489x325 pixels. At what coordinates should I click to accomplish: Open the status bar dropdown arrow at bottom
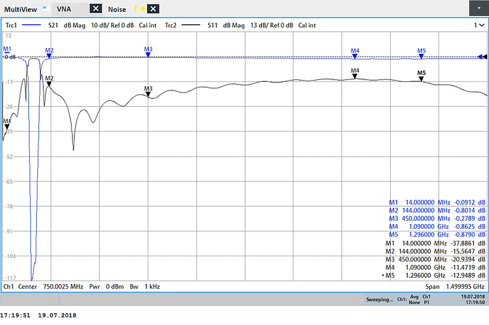(x=55, y=299)
